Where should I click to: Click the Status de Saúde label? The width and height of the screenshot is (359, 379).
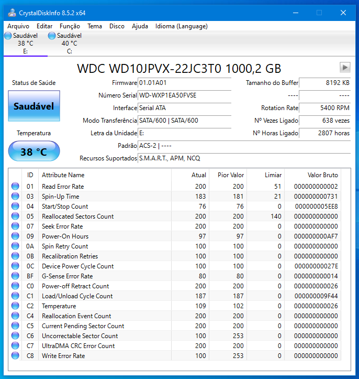pos(34,83)
